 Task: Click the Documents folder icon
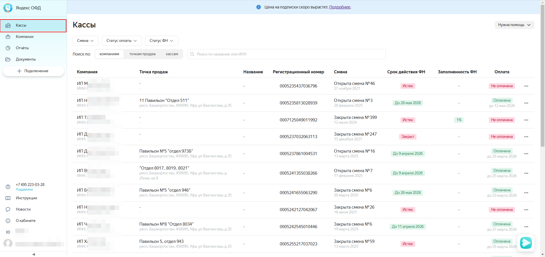(x=8, y=59)
